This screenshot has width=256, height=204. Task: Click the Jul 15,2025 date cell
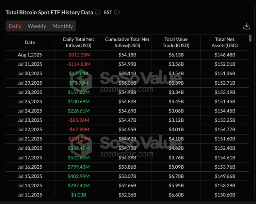(x=30, y=176)
